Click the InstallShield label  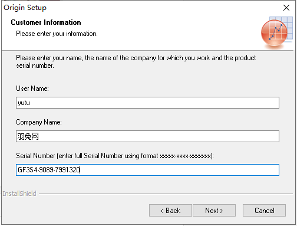pyautogui.click(x=19, y=194)
